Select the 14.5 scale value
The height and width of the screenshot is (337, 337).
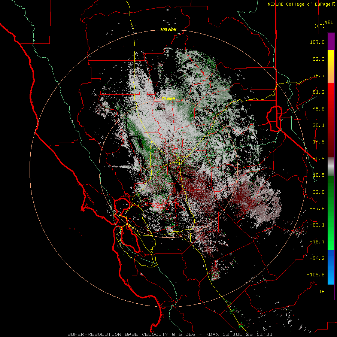319,142
